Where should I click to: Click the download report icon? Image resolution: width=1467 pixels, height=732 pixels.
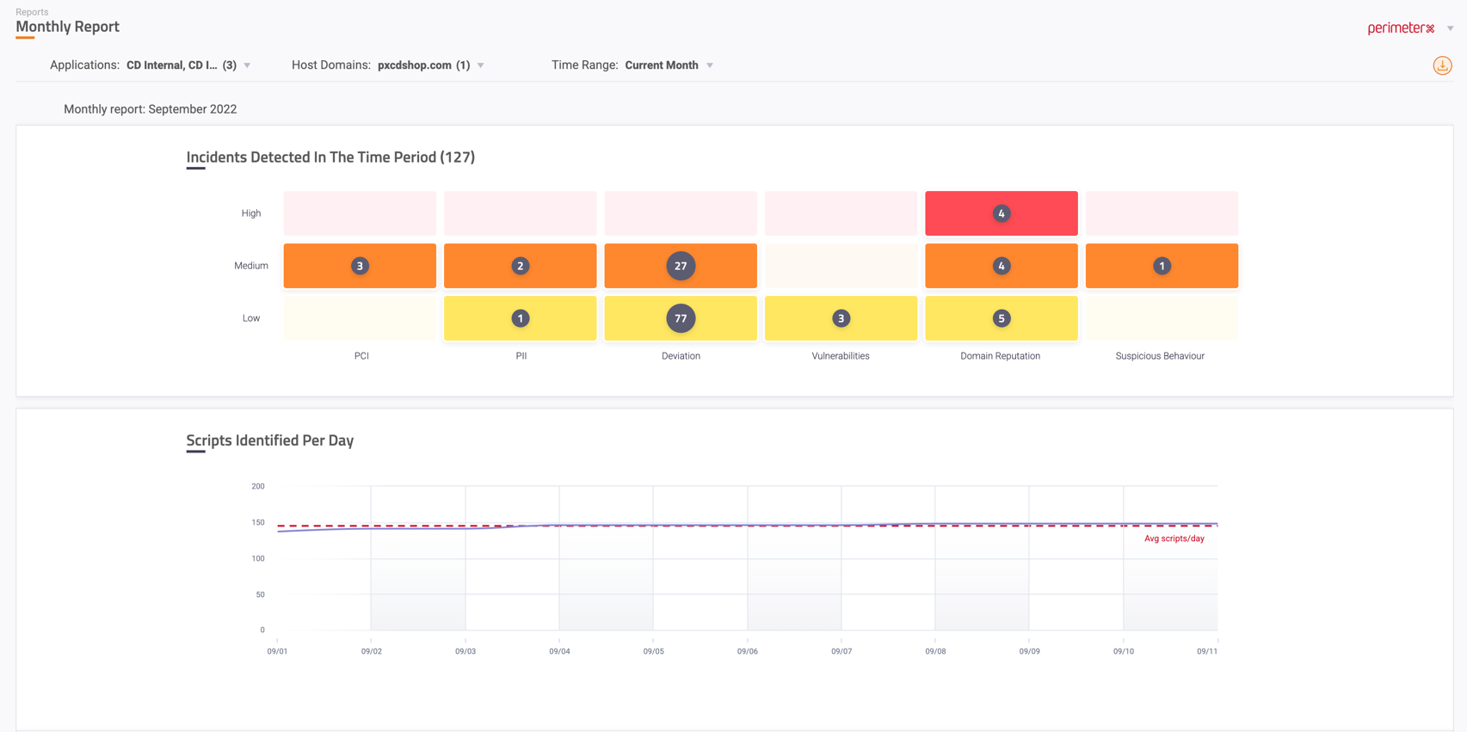pyautogui.click(x=1442, y=65)
